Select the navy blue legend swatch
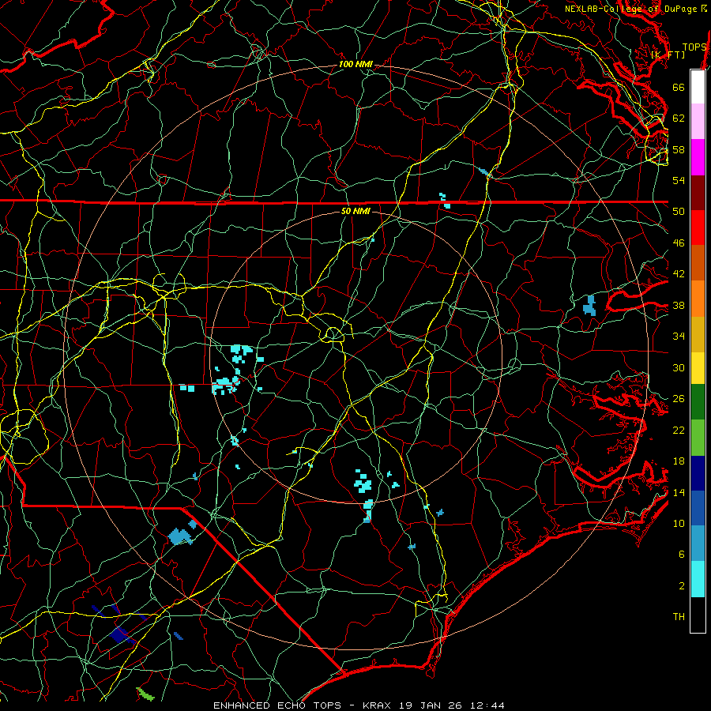 pos(698,473)
